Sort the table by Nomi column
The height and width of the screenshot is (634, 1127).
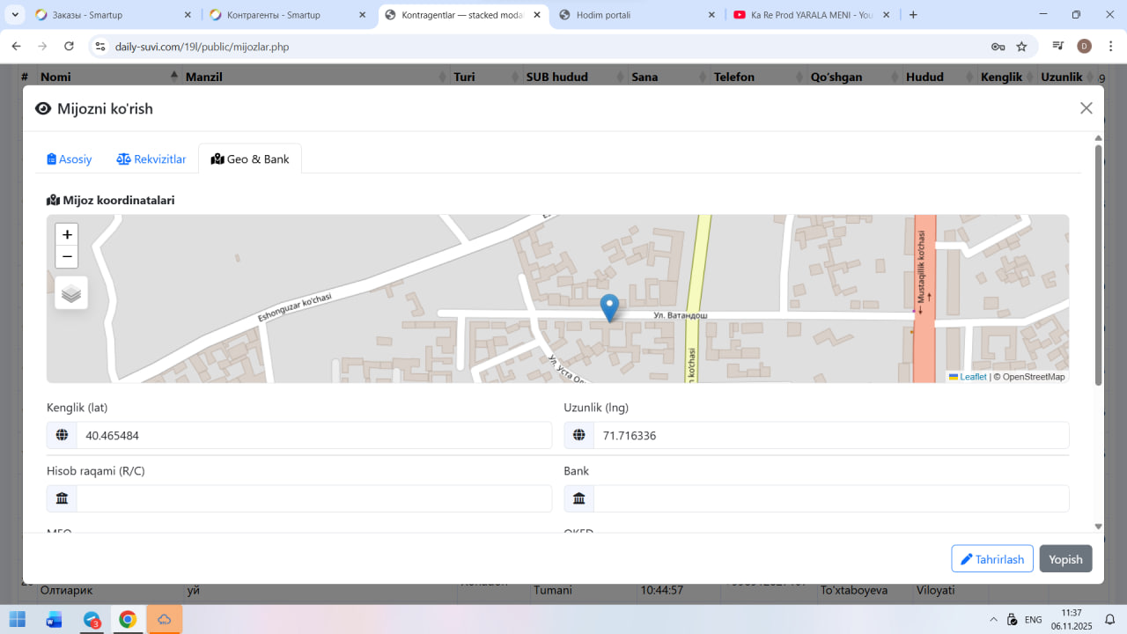pyautogui.click(x=110, y=77)
